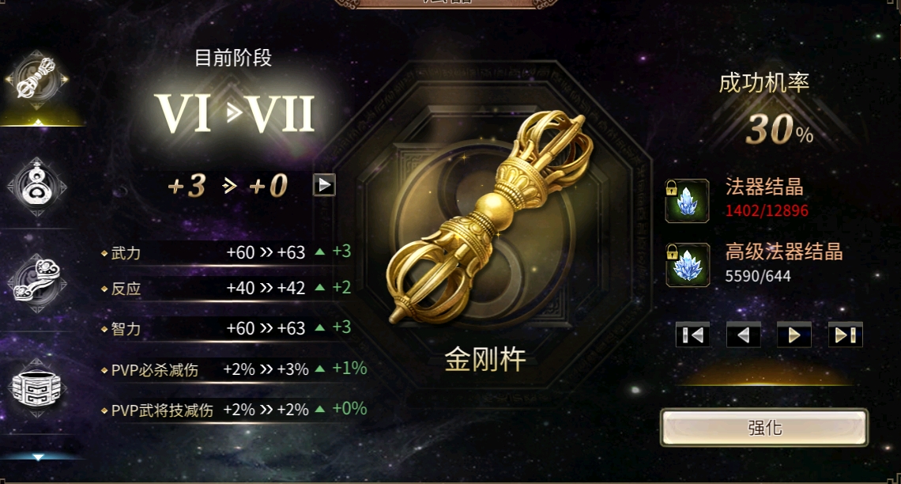Expand the artifact list with the down arrow
Viewport: 901px width, 484px height.
pyautogui.click(x=38, y=457)
